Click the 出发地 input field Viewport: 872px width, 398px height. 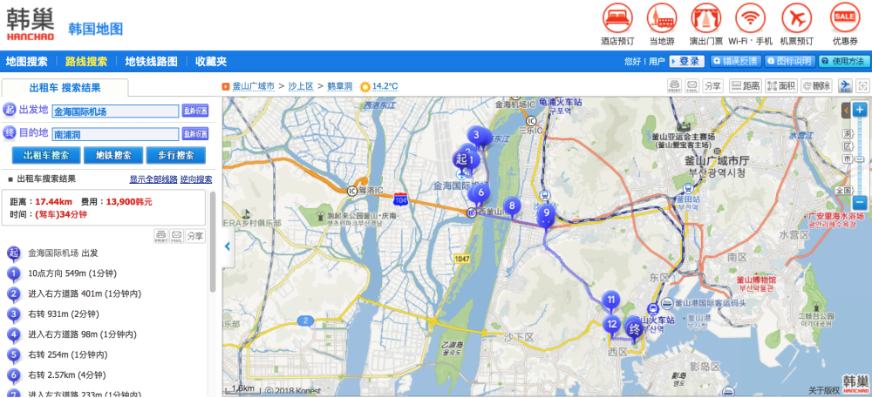pos(116,111)
